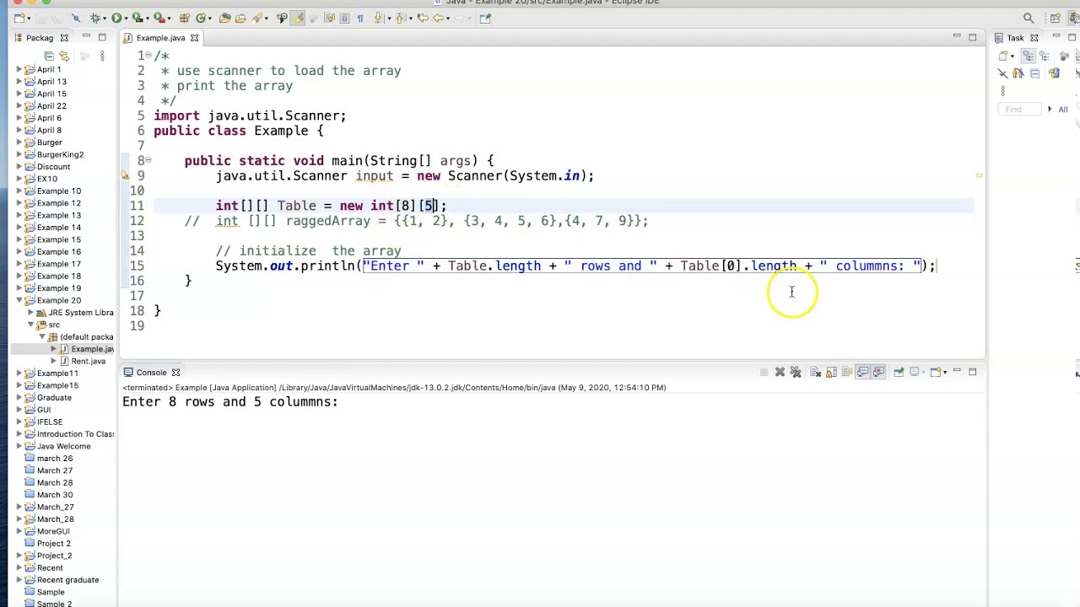
Task: Click the Search flashlight toolbar icon
Action: 256,18
